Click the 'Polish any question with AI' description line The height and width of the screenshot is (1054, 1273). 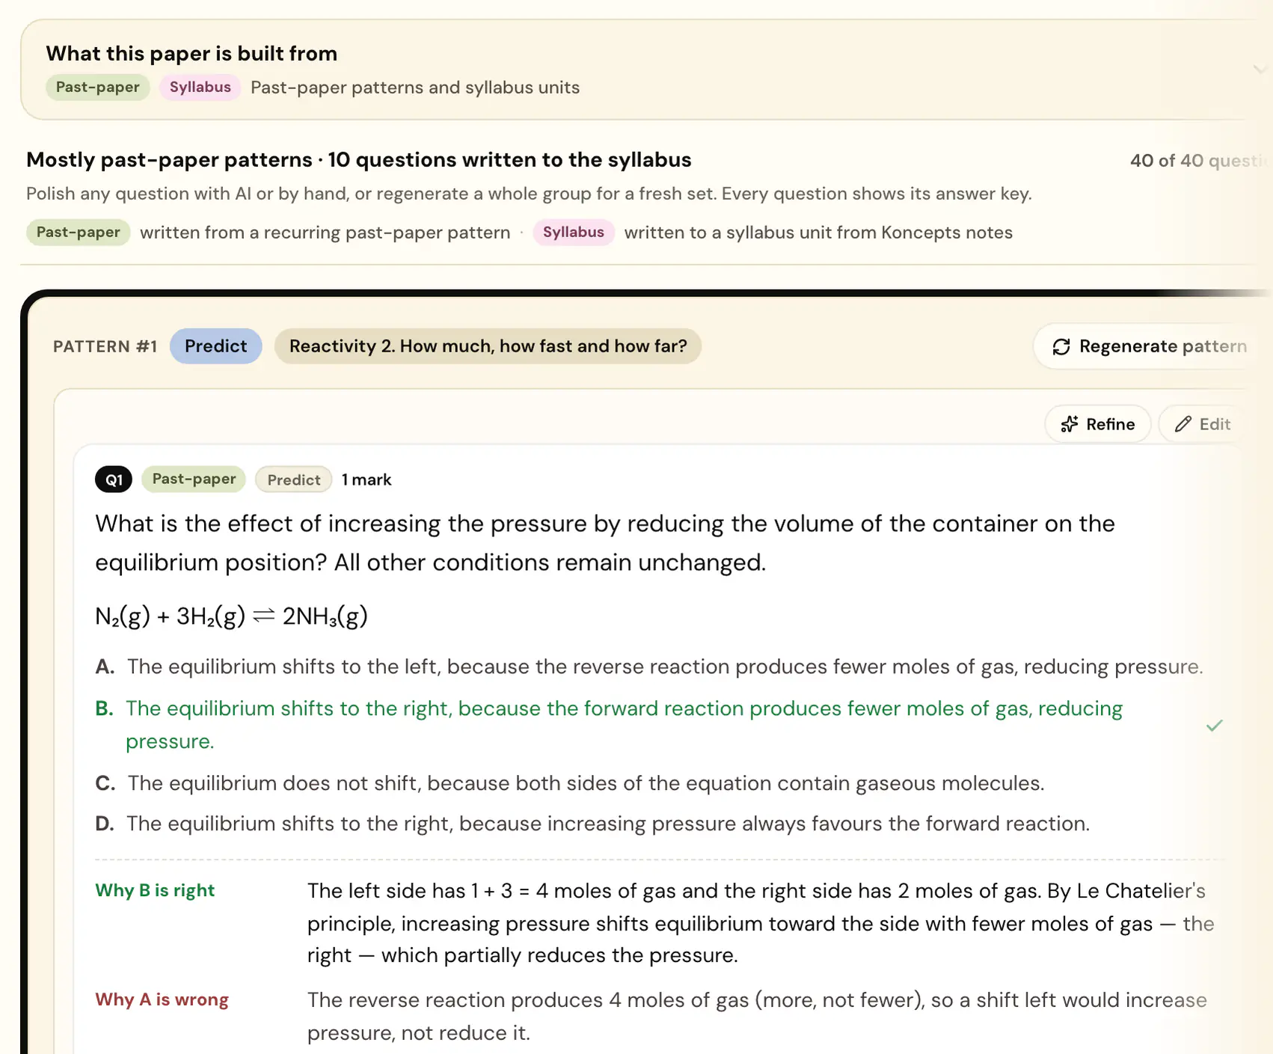(x=529, y=194)
